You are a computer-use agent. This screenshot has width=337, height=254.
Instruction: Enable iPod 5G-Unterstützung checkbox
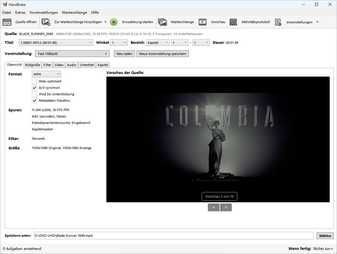[x=34, y=94]
